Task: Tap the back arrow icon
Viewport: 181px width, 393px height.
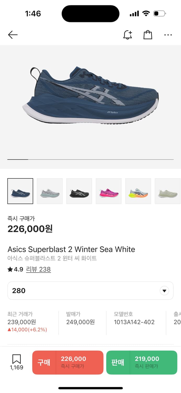Action: 13,35
